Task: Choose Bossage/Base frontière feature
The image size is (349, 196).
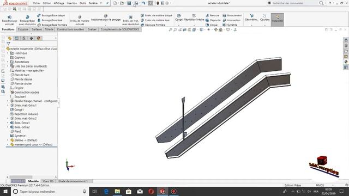Action: coord(52,25)
